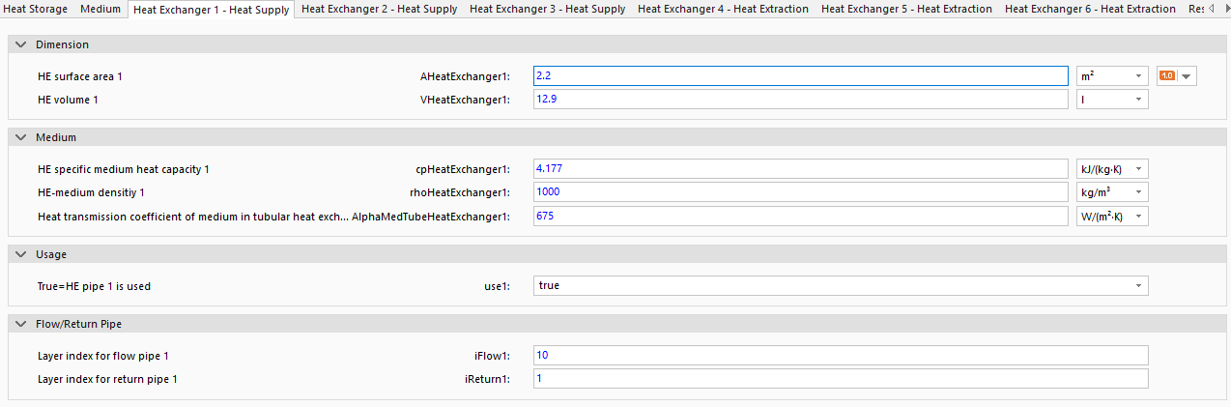Open the W/(m²·K) unit dropdown
The width and height of the screenshot is (1231, 407).
point(1112,217)
